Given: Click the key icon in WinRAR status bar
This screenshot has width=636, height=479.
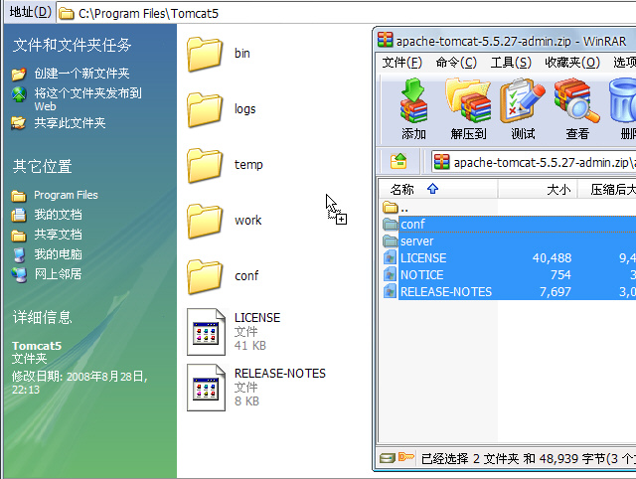Looking at the screenshot, I should (x=406, y=457).
